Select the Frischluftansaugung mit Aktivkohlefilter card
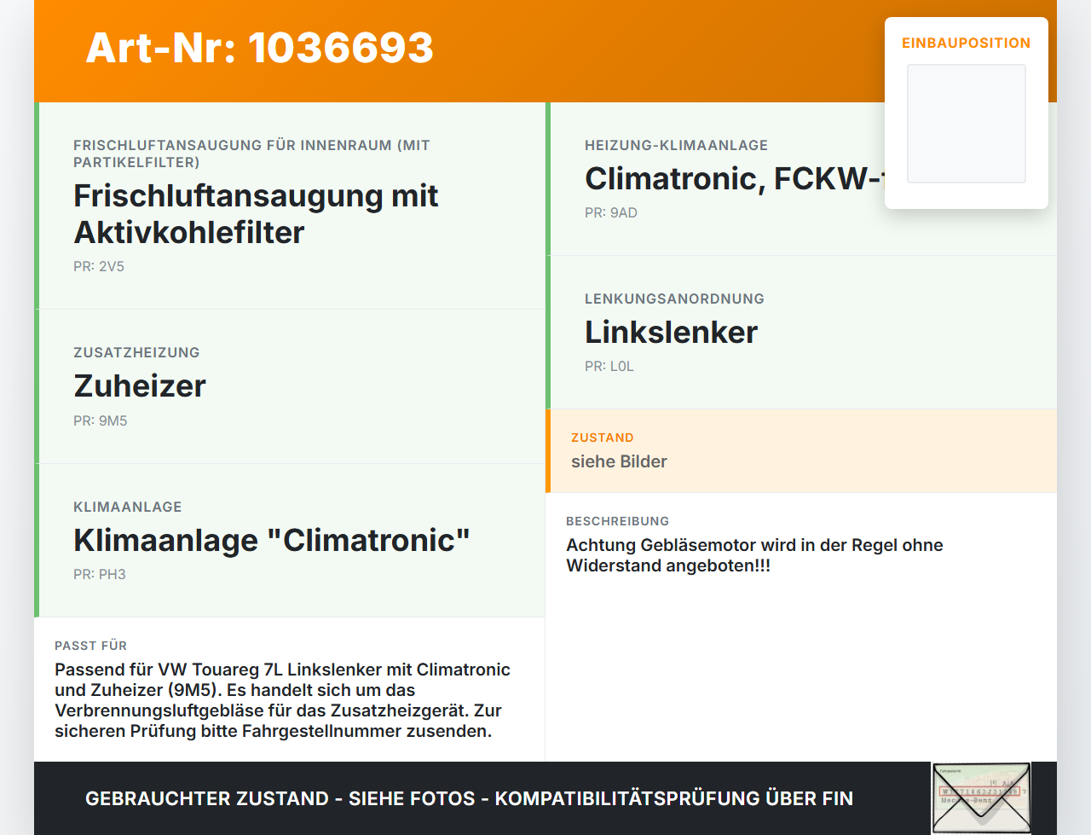 pos(290,206)
